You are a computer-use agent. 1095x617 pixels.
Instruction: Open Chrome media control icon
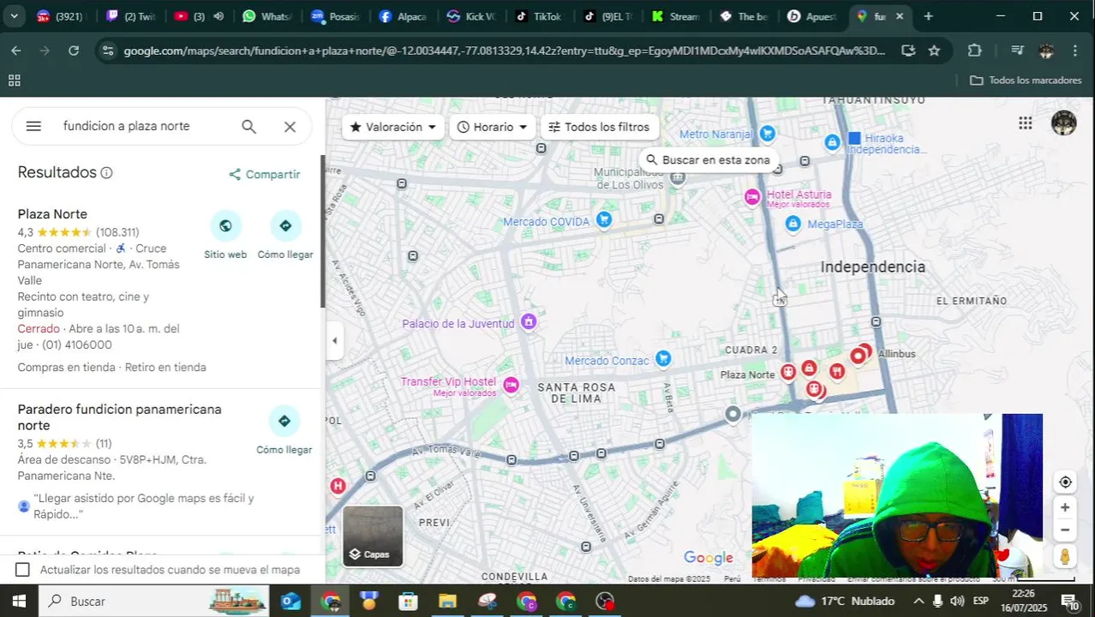click(1017, 51)
